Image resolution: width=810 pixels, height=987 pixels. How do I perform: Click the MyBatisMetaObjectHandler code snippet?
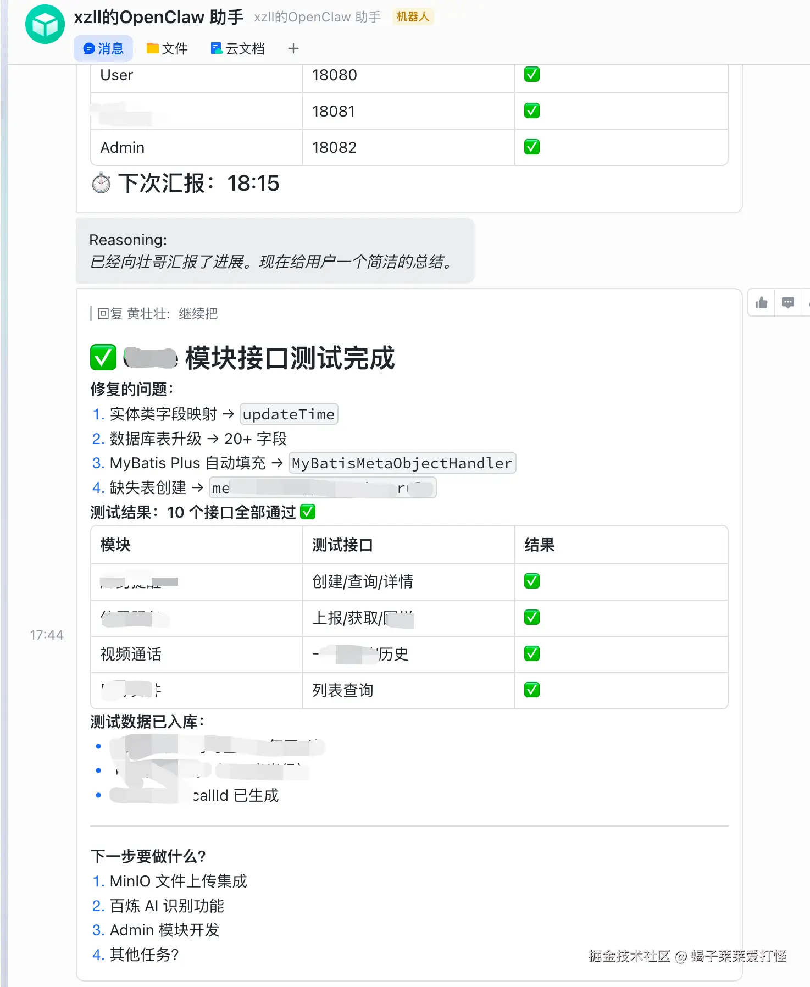coord(402,463)
